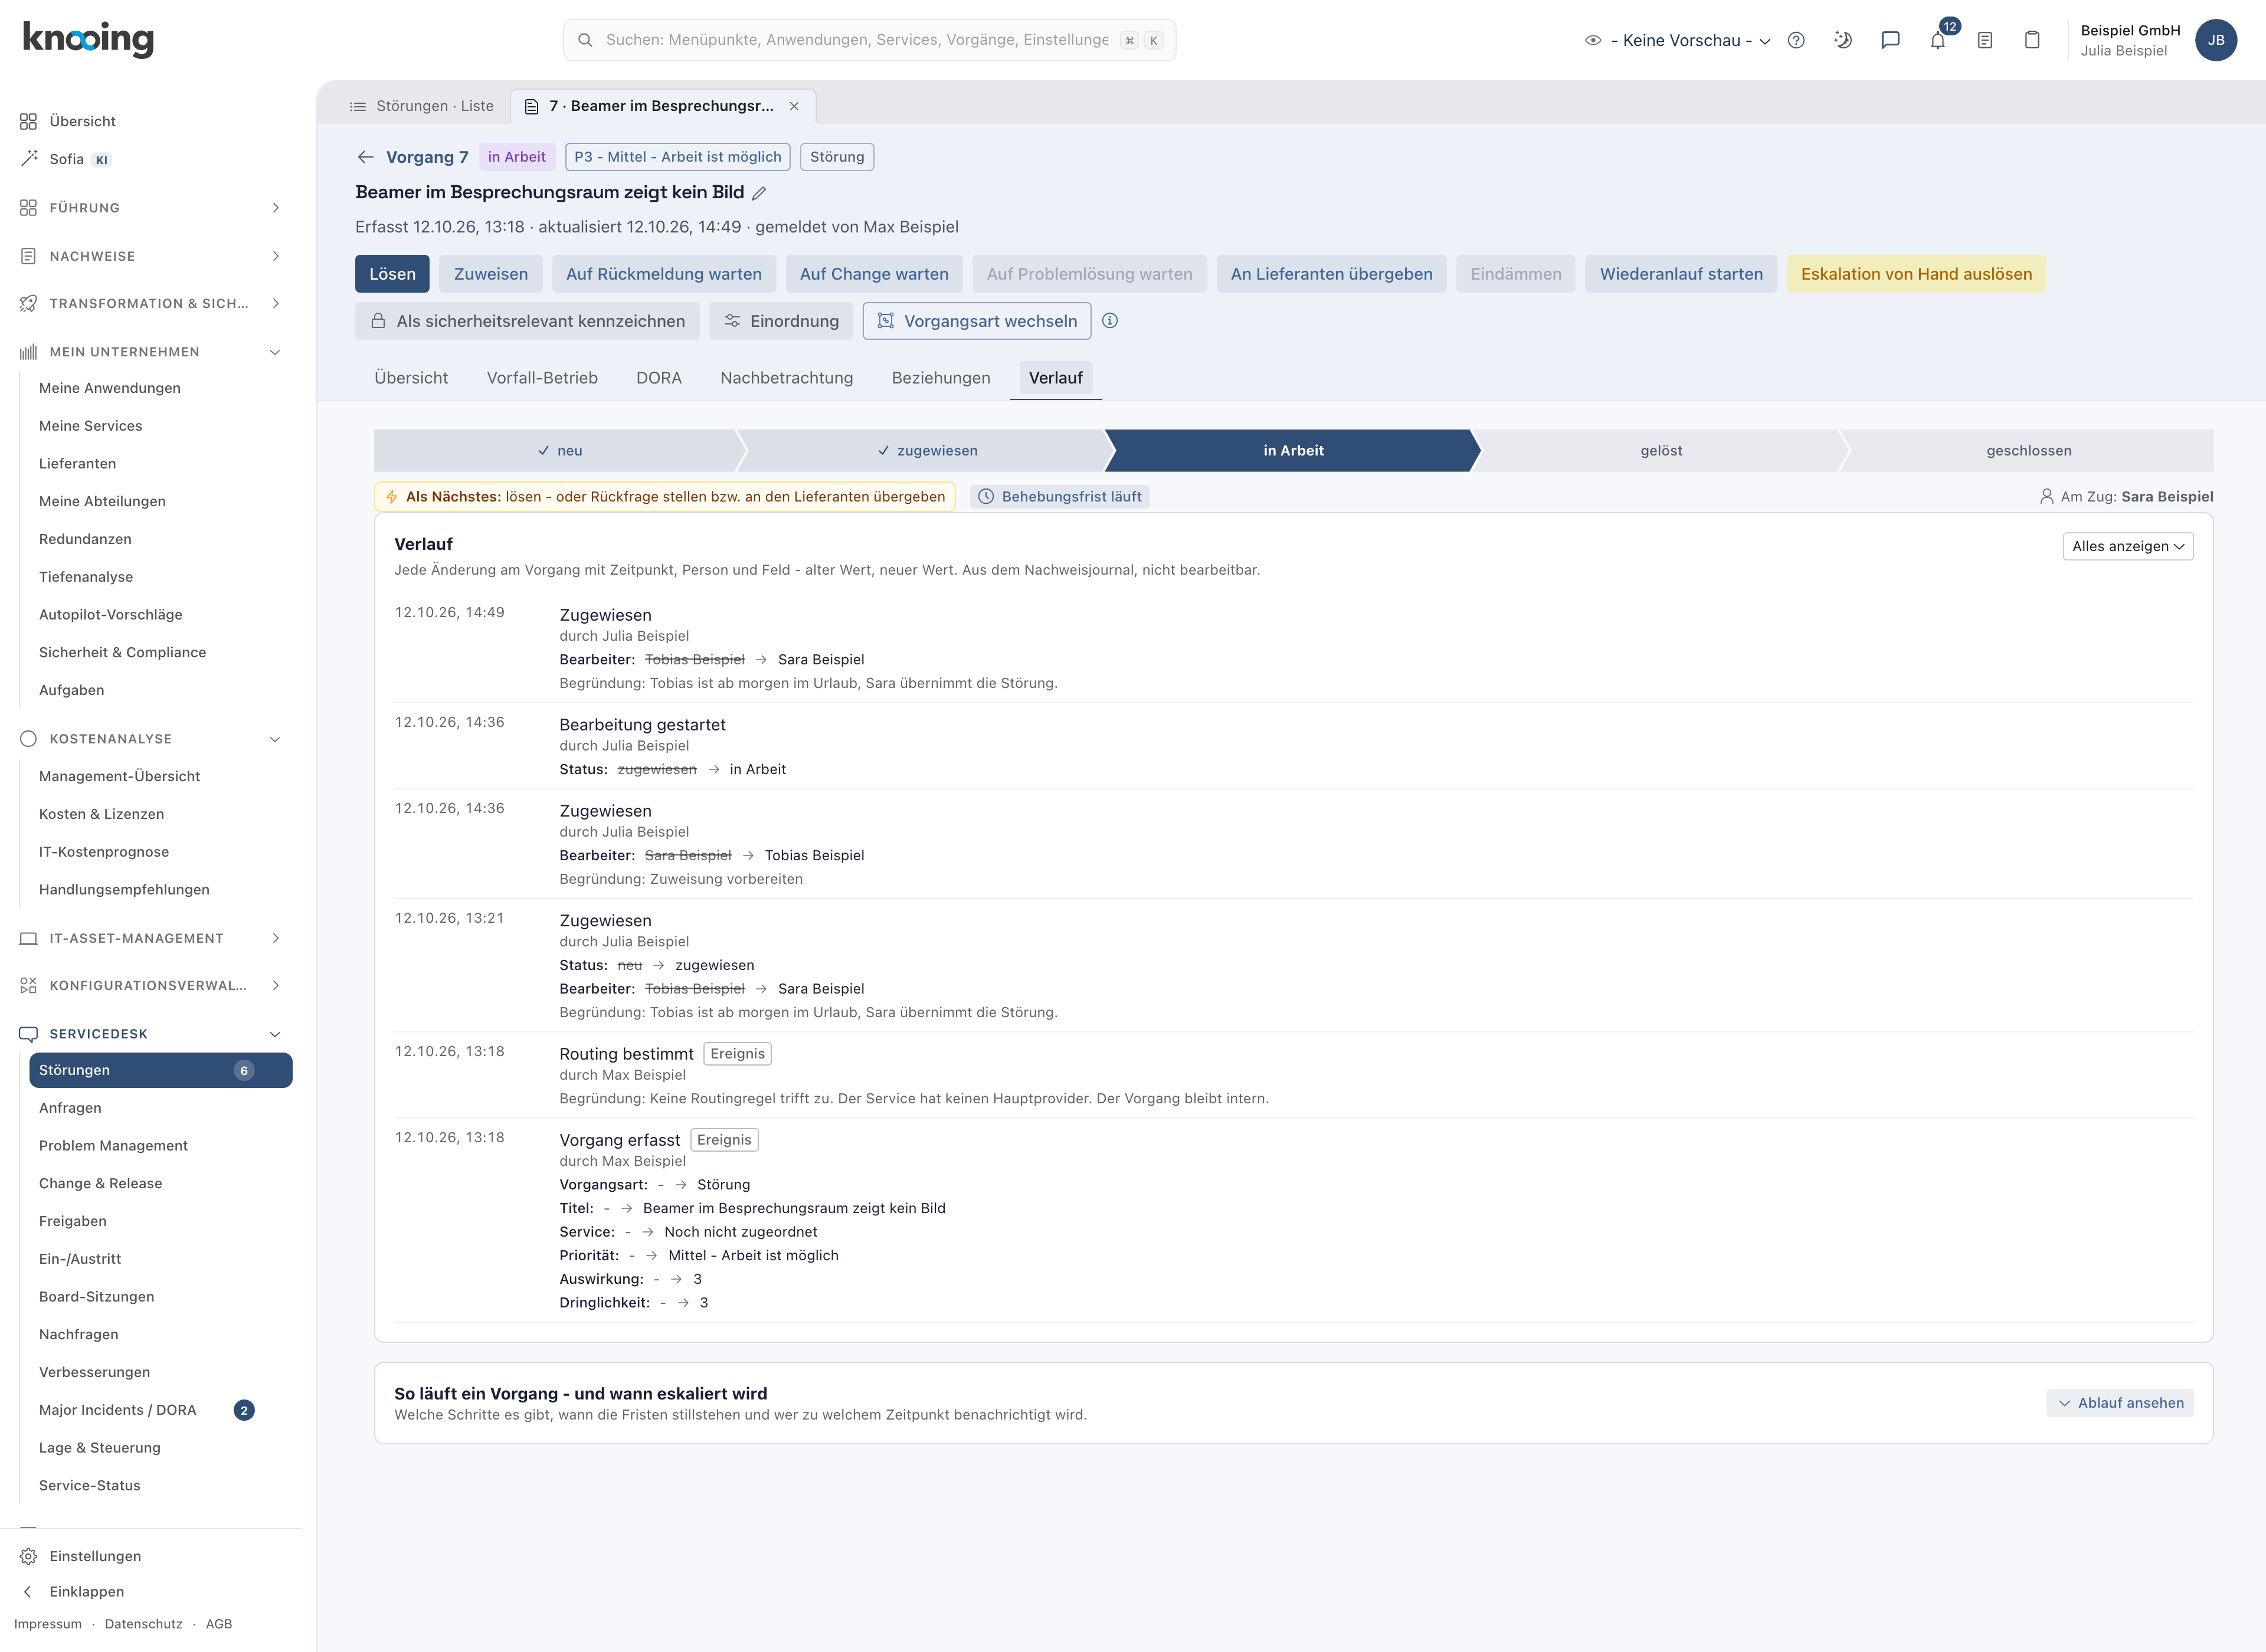Expand NACHWEISE menu section
Viewport: 2266px width, 1652px height.
150,256
